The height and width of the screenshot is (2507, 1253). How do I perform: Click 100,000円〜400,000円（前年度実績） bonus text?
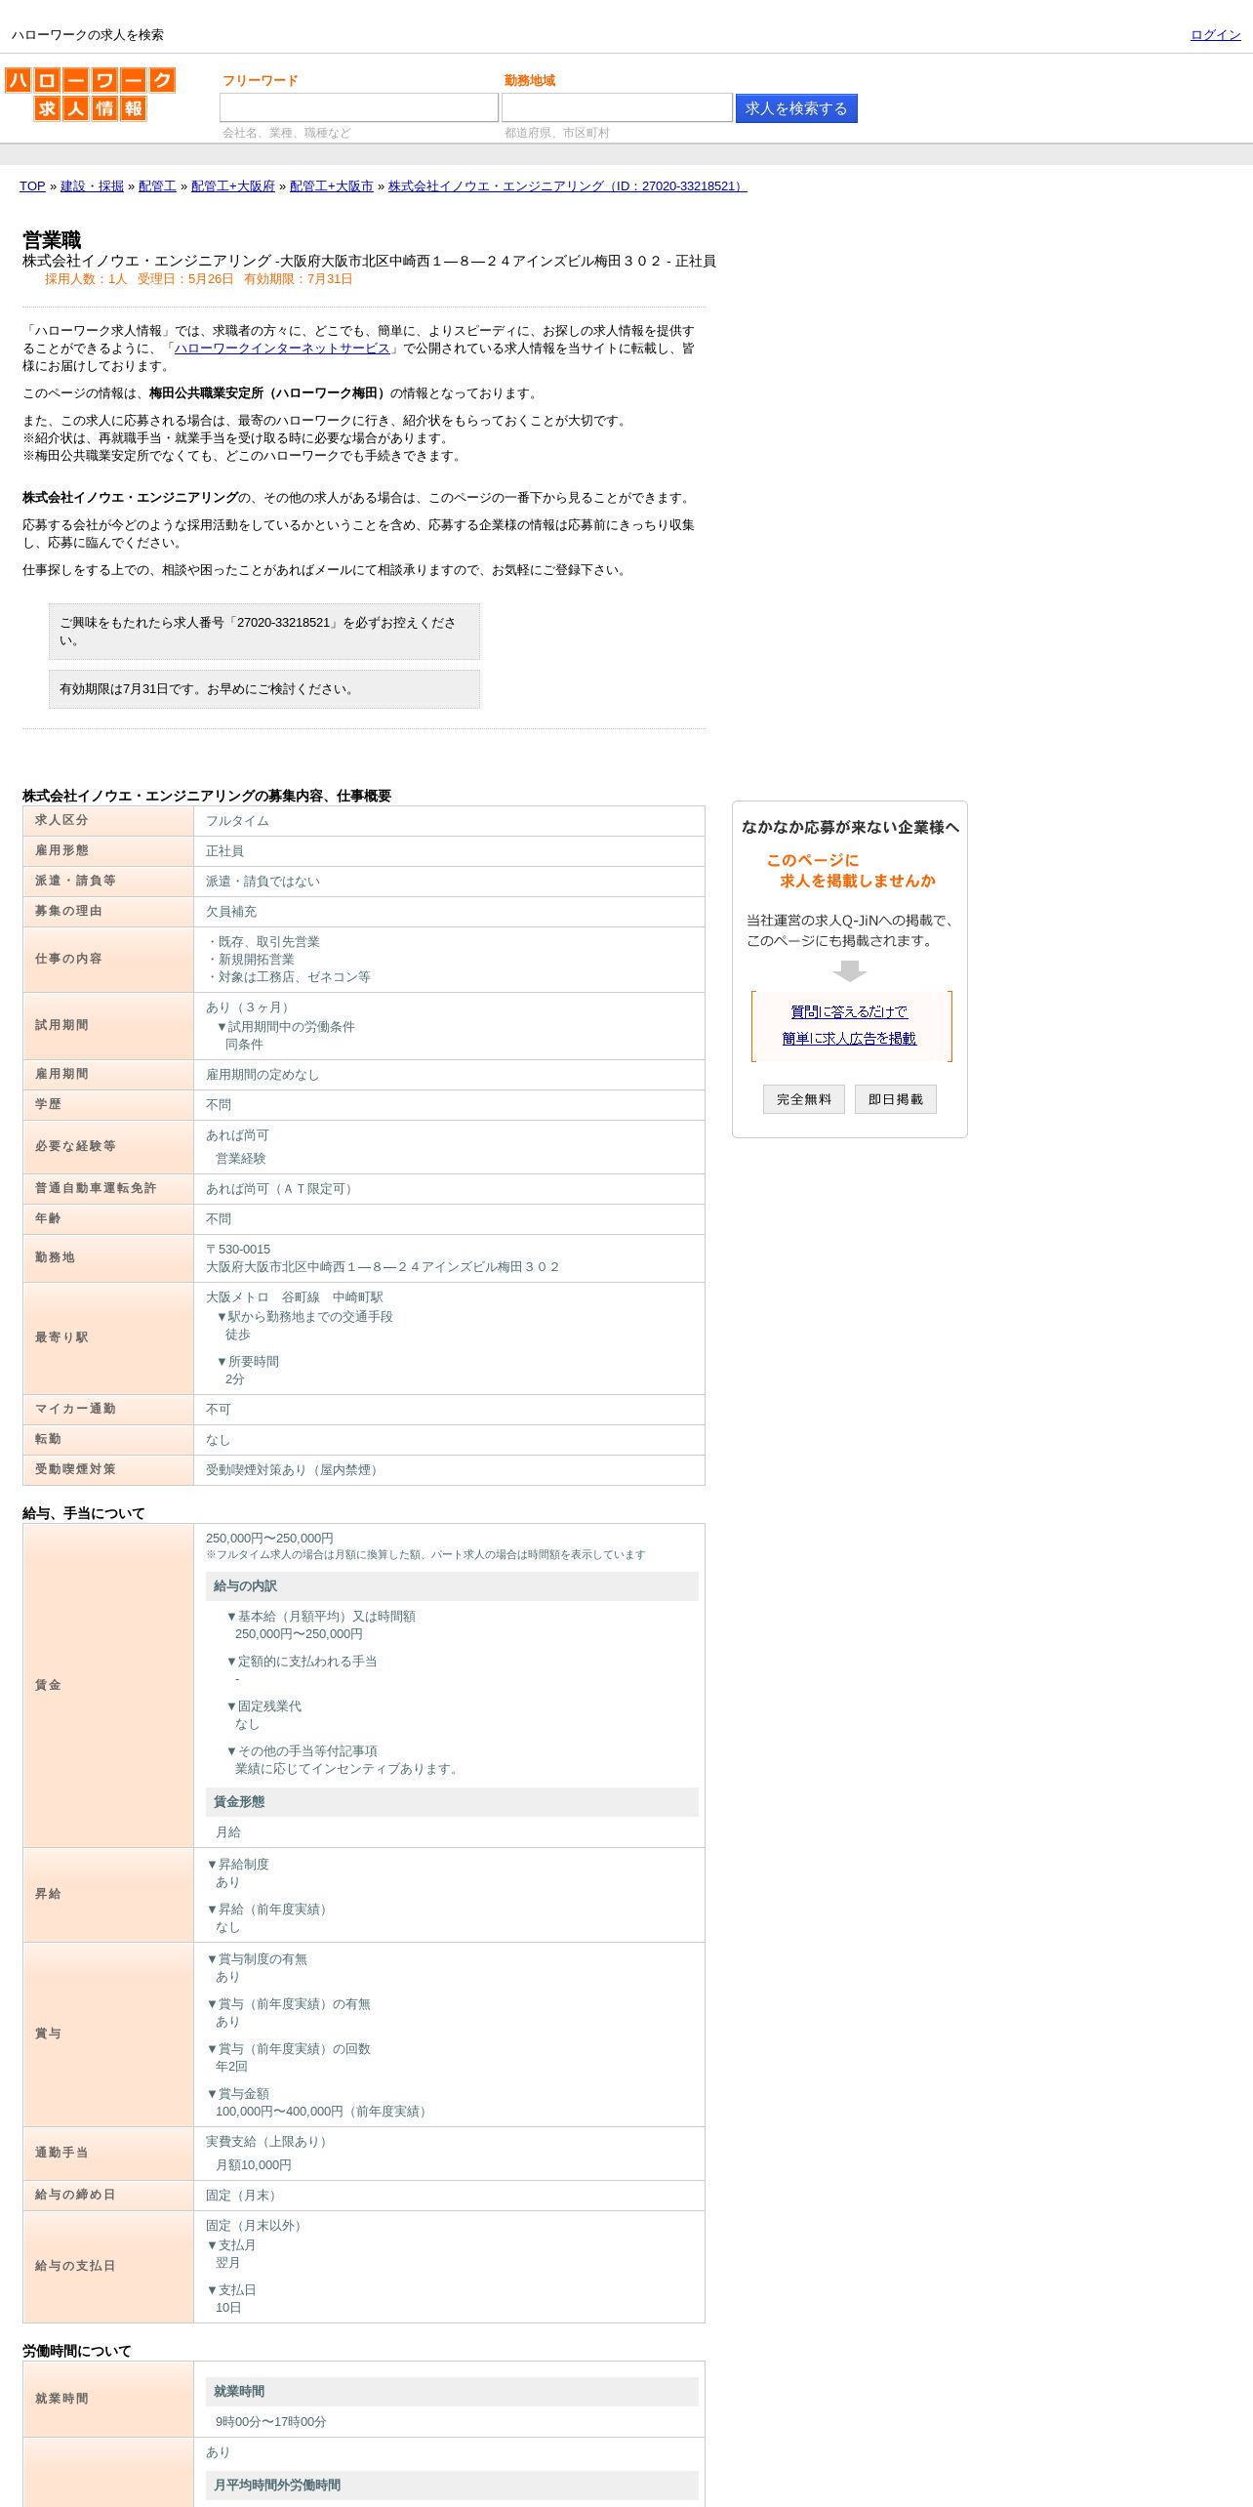pyautogui.click(x=323, y=2112)
